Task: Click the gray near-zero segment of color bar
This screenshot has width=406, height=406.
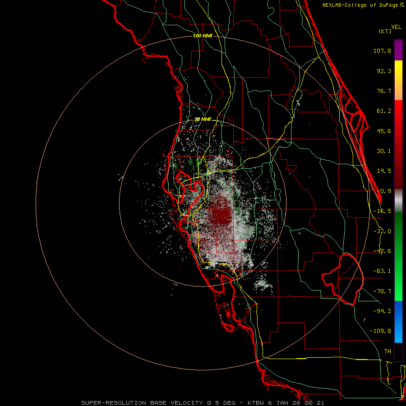Action: pyautogui.click(x=398, y=201)
